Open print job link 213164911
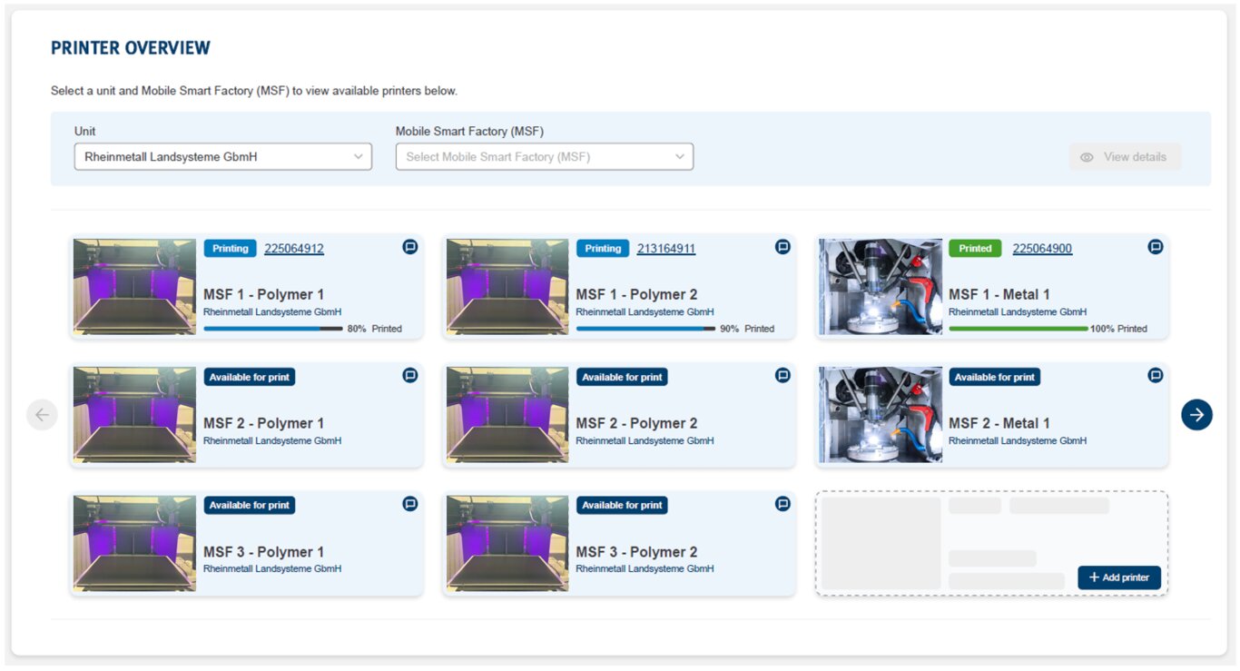The width and height of the screenshot is (1240, 671). coord(666,249)
